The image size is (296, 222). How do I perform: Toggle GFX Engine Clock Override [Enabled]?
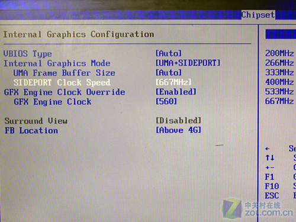pos(176,92)
